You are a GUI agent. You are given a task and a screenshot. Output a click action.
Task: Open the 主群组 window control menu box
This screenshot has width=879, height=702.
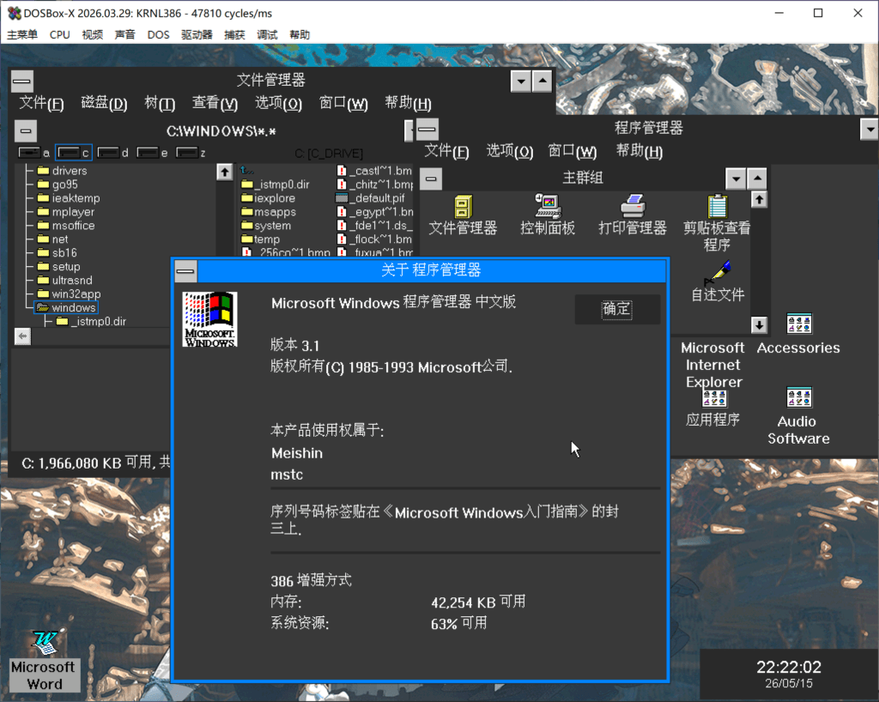[431, 179]
